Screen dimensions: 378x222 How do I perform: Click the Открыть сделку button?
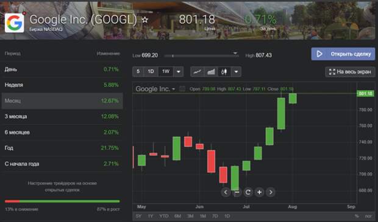[343, 54]
